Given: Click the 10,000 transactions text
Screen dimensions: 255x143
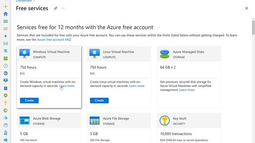Looking at the screenshot, I should click(x=176, y=134).
